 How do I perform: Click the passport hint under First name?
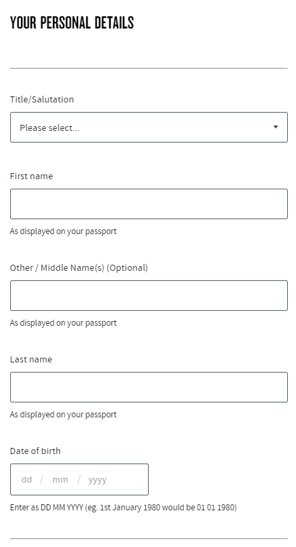tap(63, 231)
